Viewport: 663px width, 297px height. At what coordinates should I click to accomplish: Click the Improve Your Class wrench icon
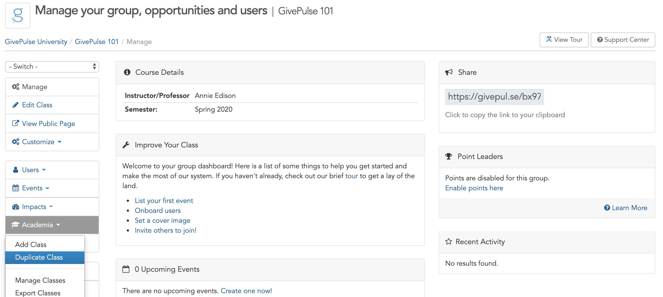126,145
